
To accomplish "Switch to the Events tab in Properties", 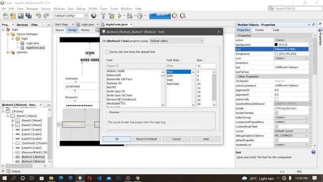I will pyautogui.click(x=259, y=30).
